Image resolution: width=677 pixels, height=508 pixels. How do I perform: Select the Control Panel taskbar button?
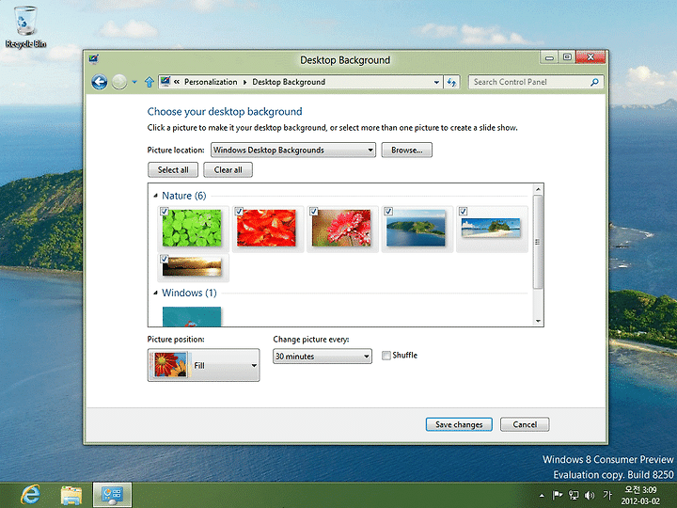click(x=112, y=495)
